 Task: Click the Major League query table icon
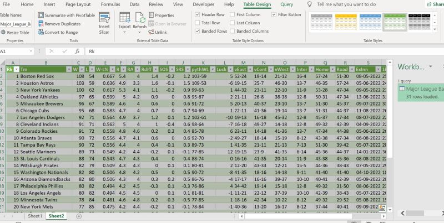coord(401,89)
